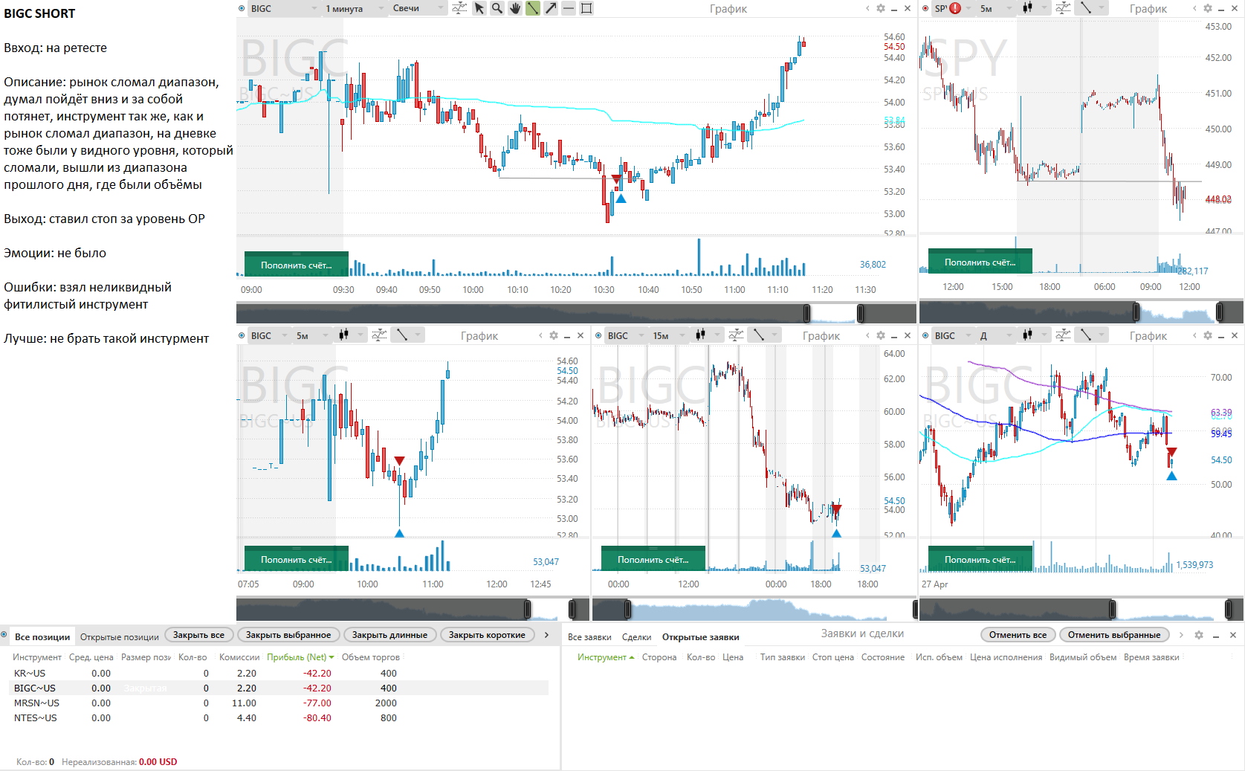Toggle link radio of BIGC daily chart
The image size is (1245, 771).
coord(925,335)
